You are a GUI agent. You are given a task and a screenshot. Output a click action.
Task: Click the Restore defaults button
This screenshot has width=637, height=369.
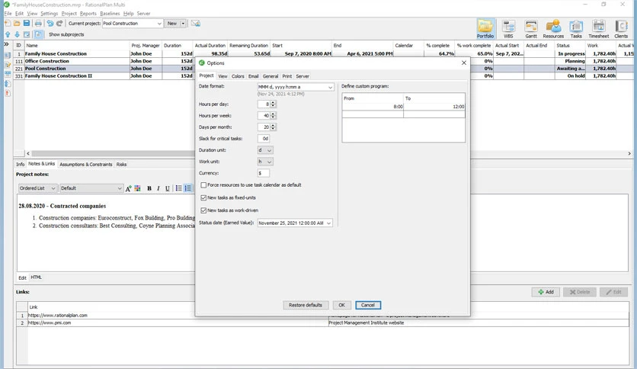coord(306,305)
